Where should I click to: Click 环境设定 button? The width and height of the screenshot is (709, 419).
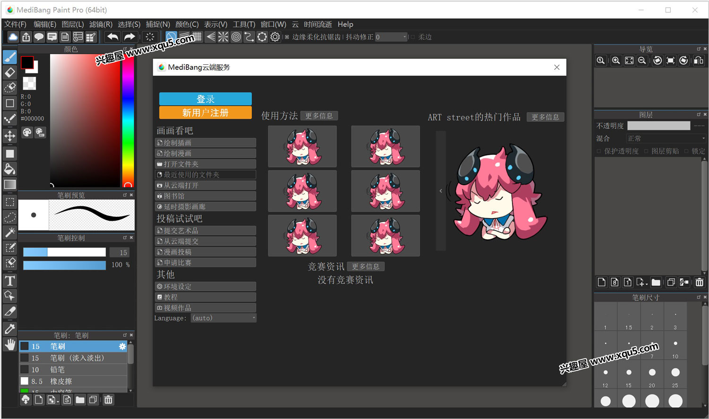coord(206,286)
